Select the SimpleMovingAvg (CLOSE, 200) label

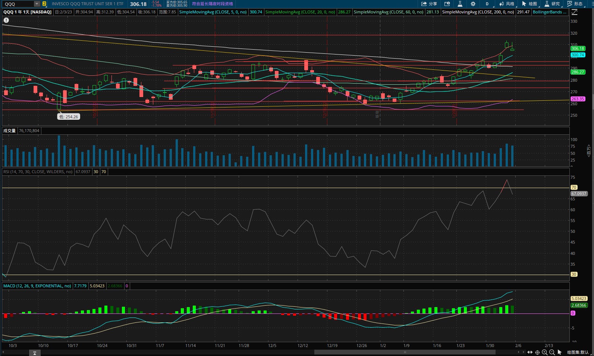[x=478, y=12]
